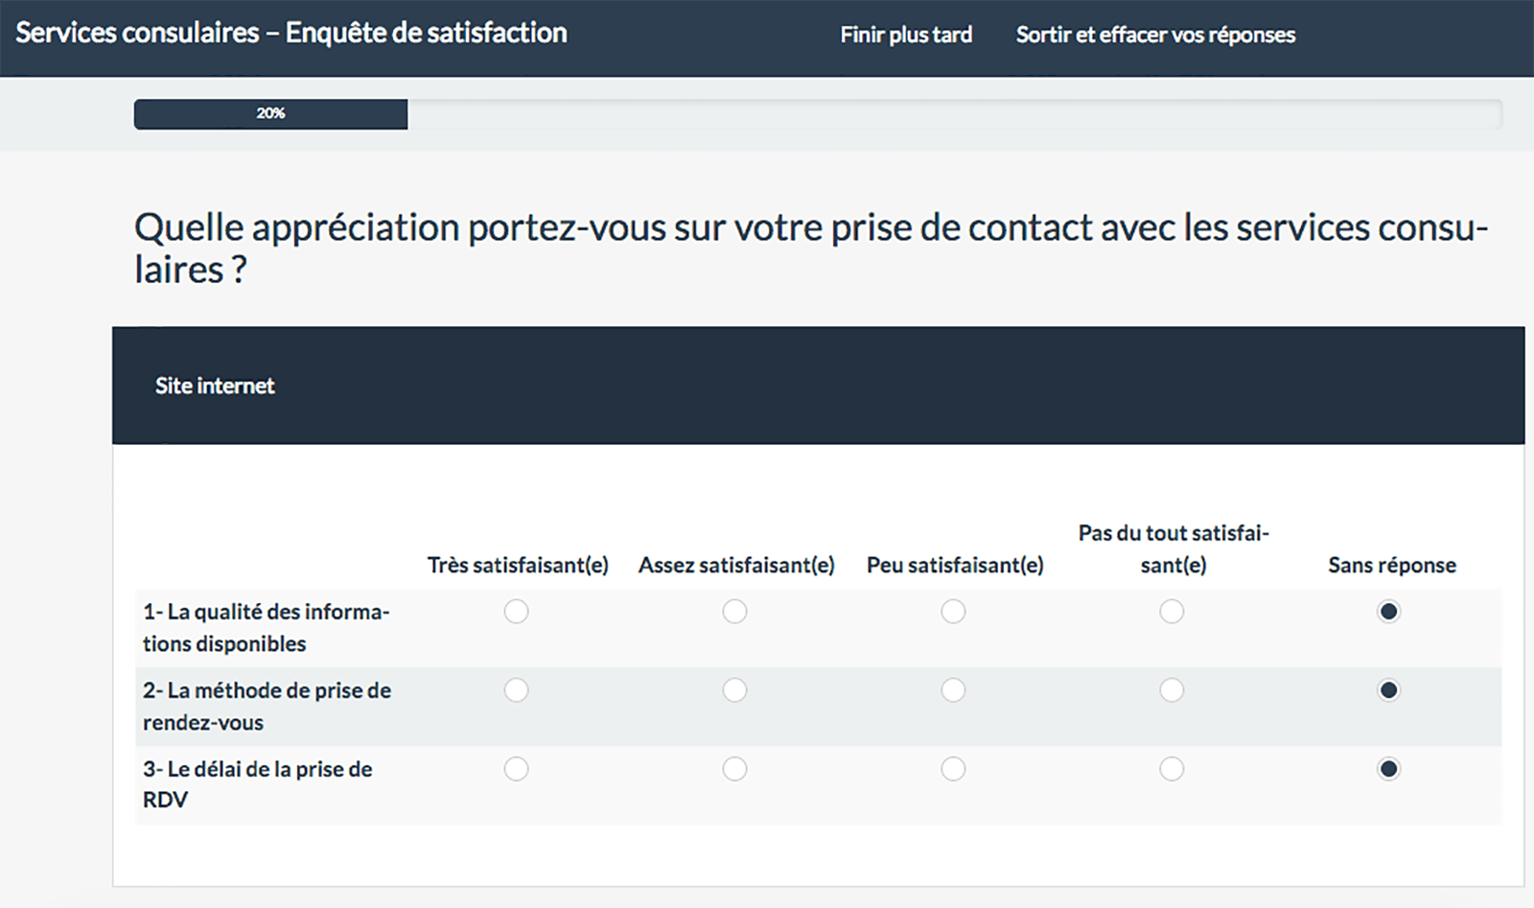Click the Très satisfaisant(e) column header
Image resolution: width=1534 pixels, height=908 pixels.
click(518, 565)
